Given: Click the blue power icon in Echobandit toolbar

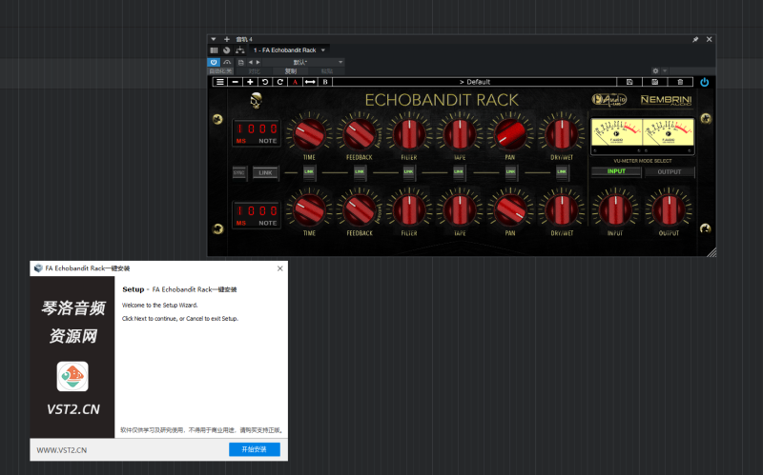Looking at the screenshot, I should (704, 82).
